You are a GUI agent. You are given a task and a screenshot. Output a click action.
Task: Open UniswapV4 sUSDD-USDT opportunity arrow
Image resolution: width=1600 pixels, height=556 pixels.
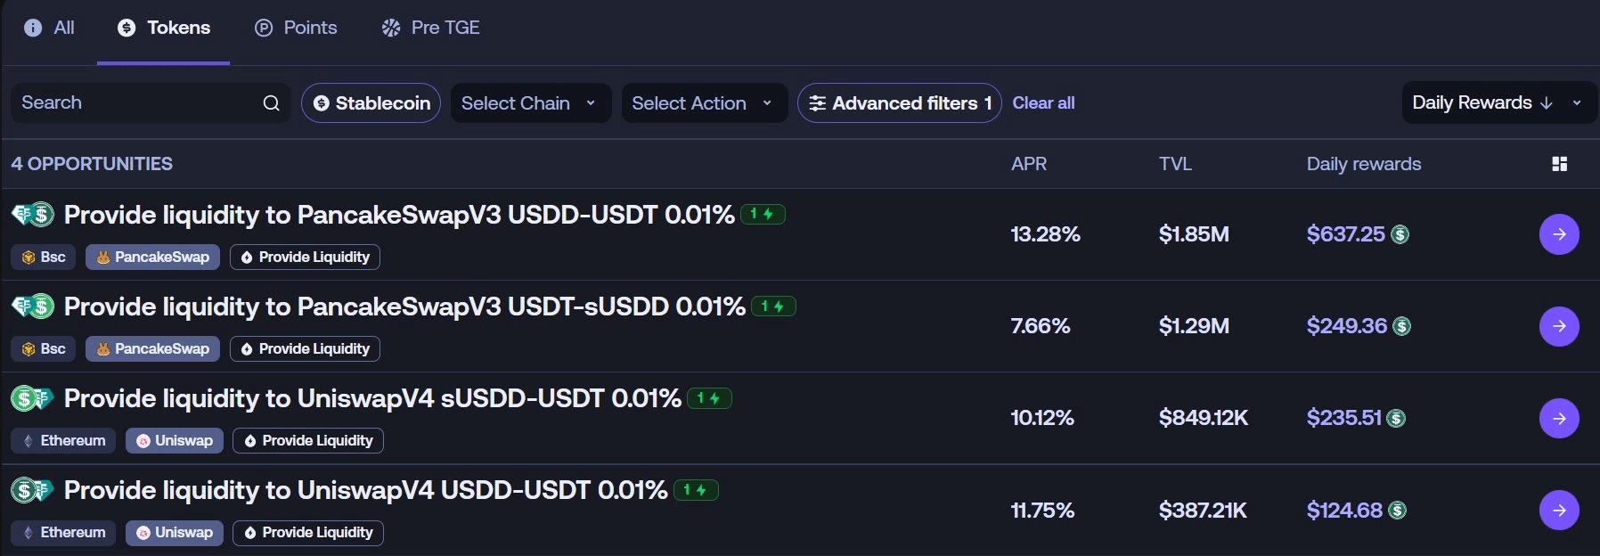pos(1559,418)
